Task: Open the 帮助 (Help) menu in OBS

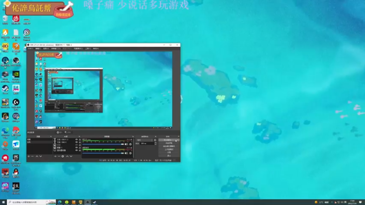Action: tap(96, 49)
